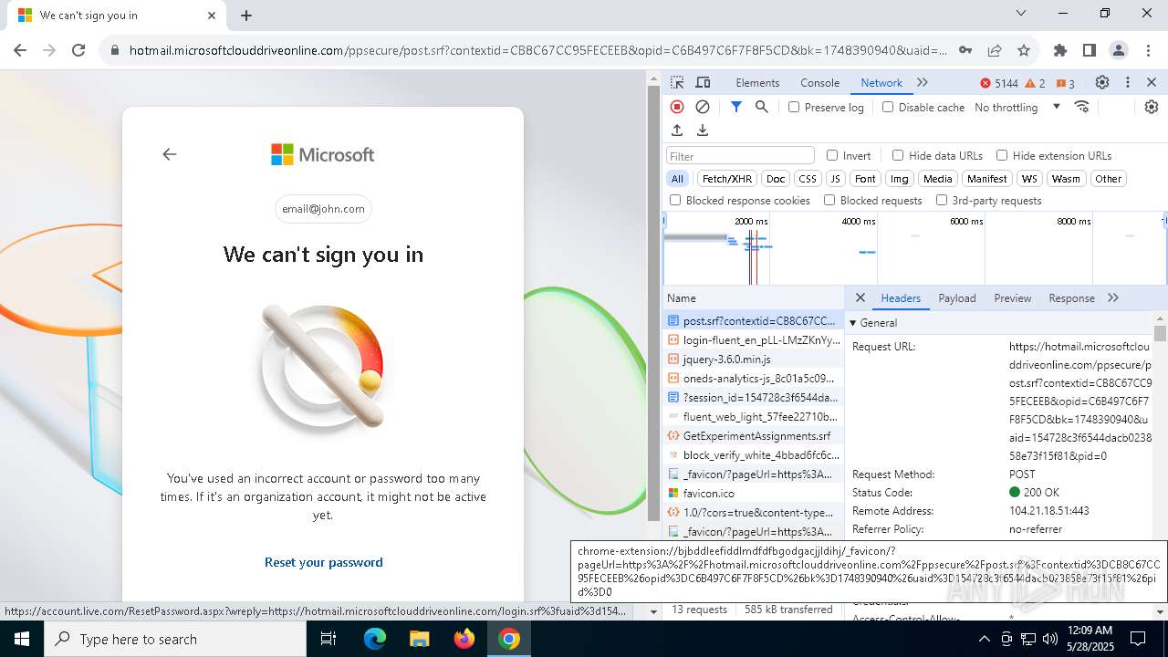Check Blocked requests checkbox
This screenshot has height=657, width=1168.
(829, 200)
